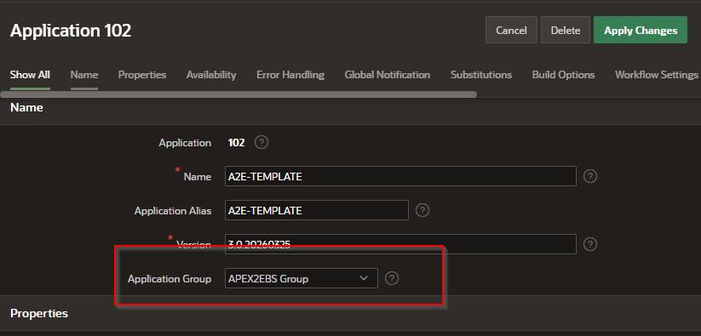Open help for the Name field

pos(590,176)
